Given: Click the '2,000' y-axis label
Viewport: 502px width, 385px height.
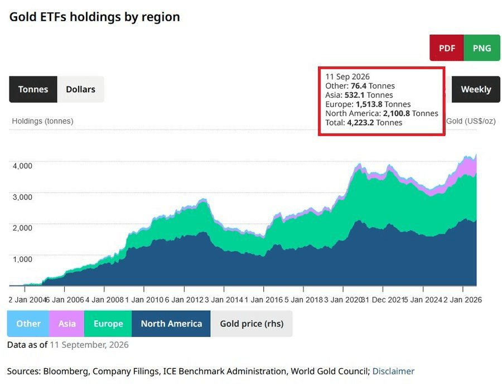Looking at the screenshot, I should point(22,228).
